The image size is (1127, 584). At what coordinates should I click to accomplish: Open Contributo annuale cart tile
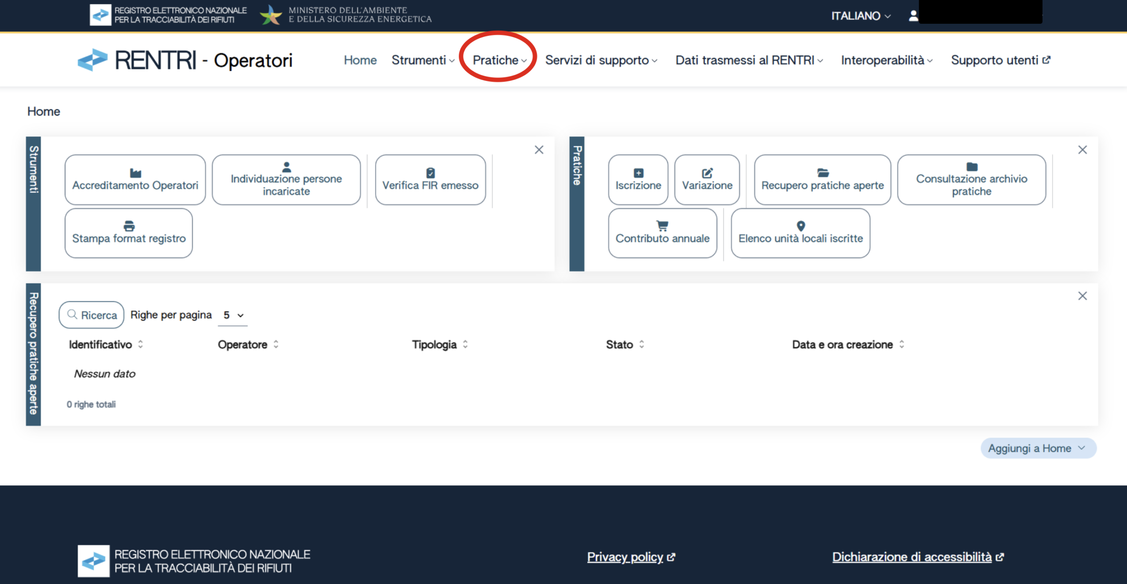(662, 233)
